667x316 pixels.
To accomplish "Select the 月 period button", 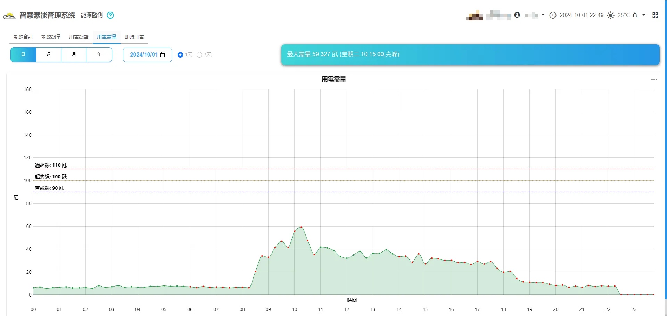I will (74, 54).
